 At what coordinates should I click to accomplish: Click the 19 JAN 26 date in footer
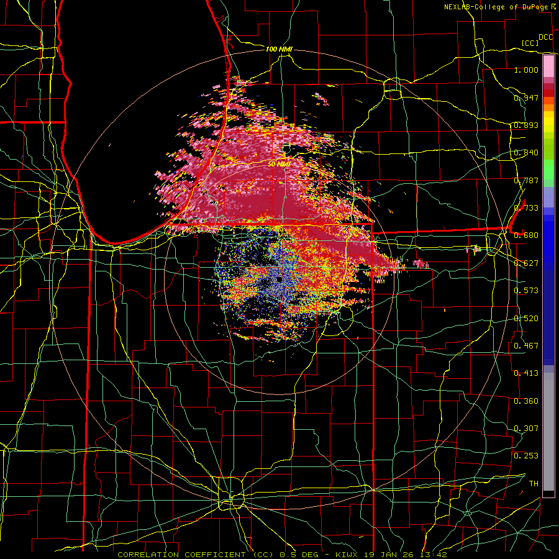(x=388, y=555)
